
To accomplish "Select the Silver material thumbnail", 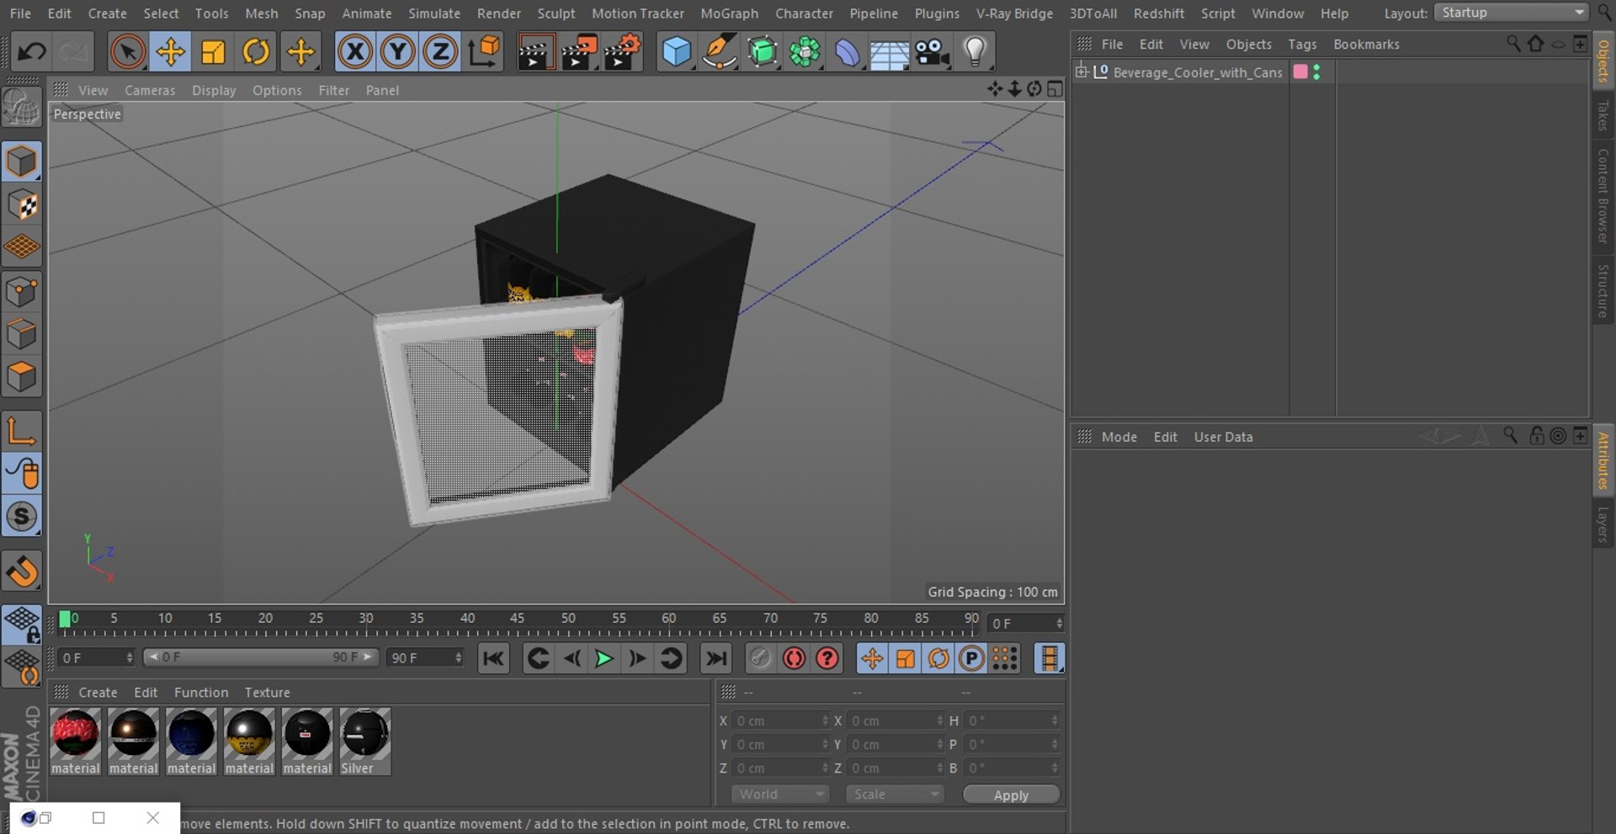I will coord(365,741).
